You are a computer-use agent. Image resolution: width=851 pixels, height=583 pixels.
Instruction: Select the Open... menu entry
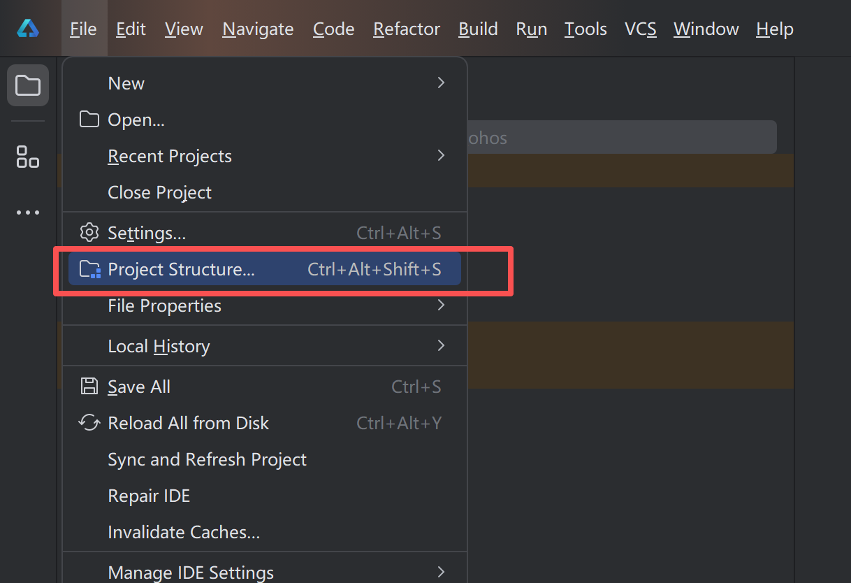[x=265, y=120]
